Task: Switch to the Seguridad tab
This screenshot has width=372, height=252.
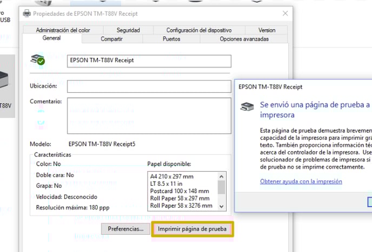Action: coord(128,30)
